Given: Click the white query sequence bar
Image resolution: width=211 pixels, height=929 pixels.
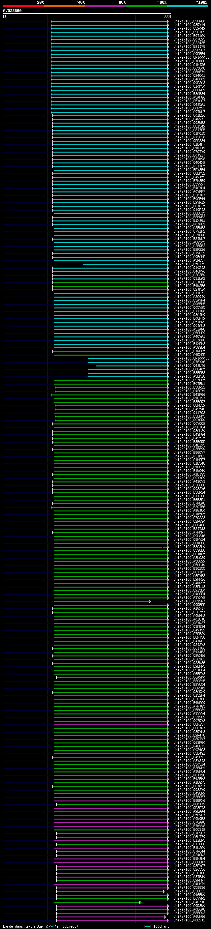Looking at the screenshot, I should [x=87, y=14].
